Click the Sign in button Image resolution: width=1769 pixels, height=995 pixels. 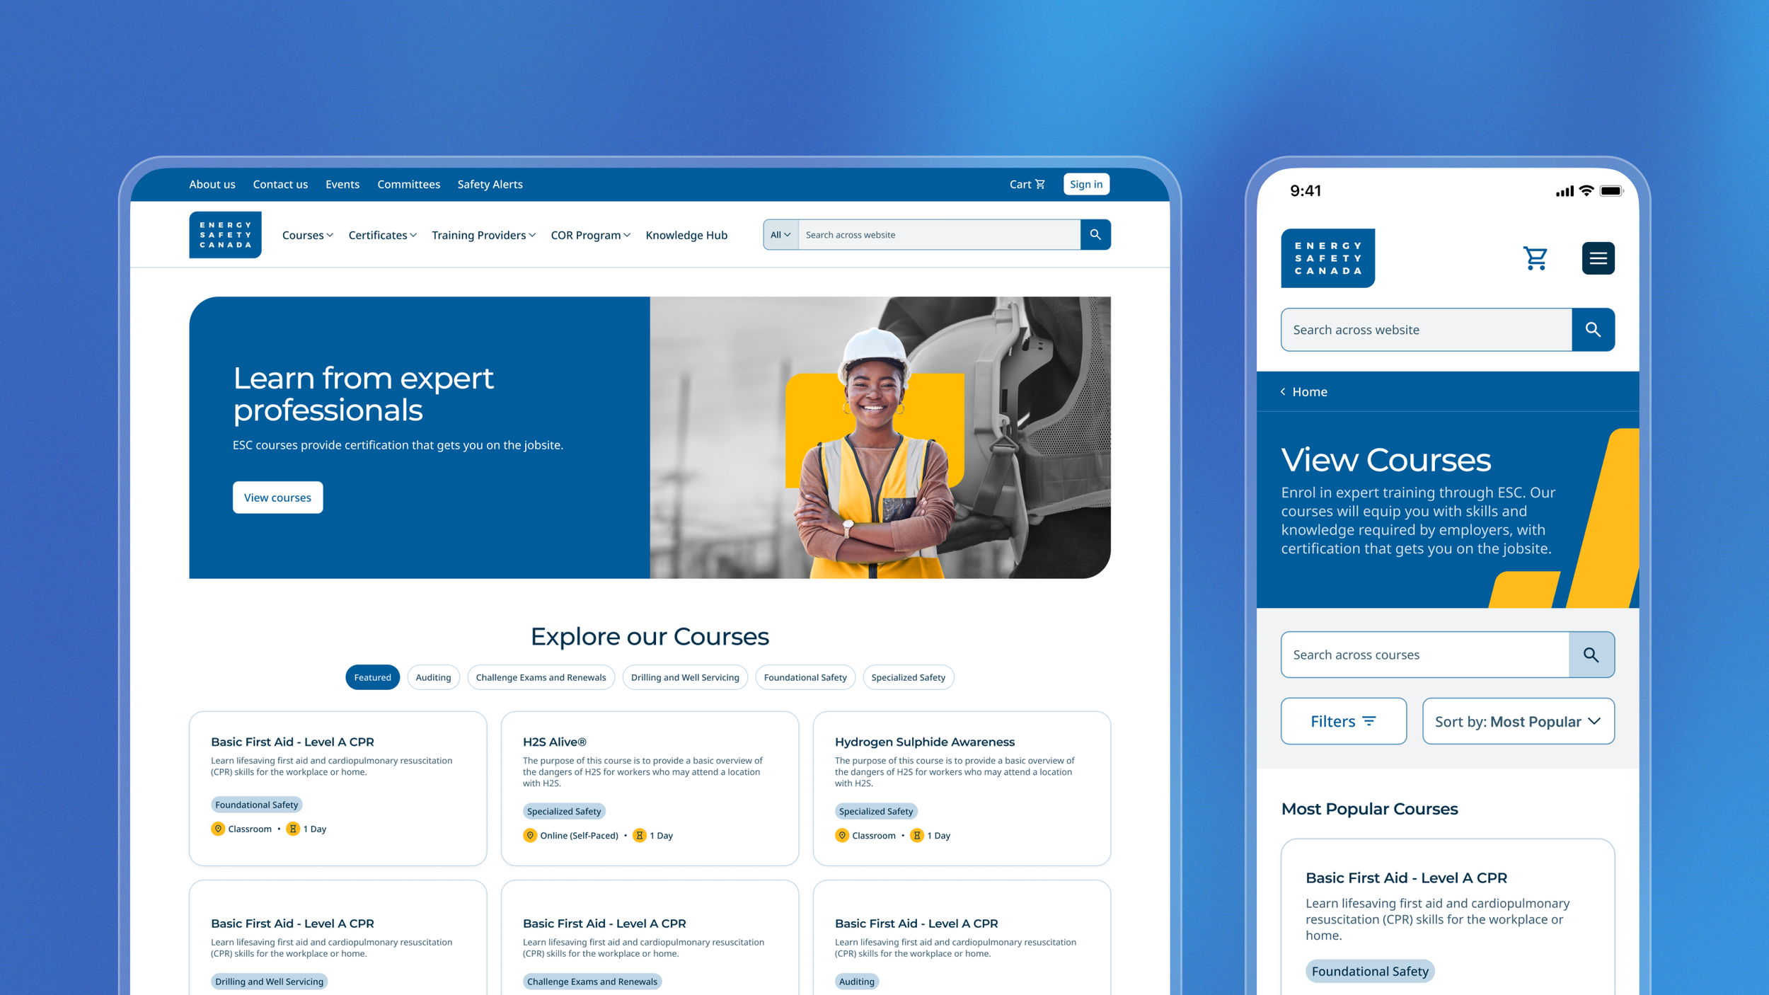[x=1085, y=184]
